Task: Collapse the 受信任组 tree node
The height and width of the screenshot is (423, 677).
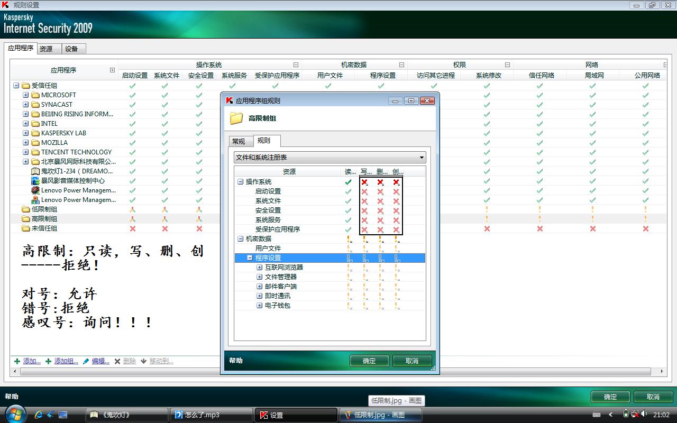Action: (x=16, y=86)
